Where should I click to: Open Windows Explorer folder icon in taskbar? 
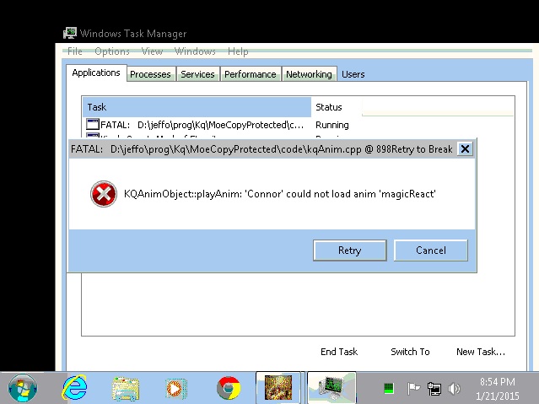126,389
